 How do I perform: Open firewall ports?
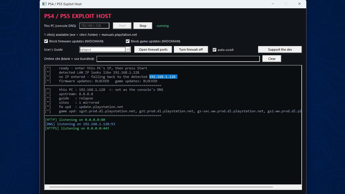coord(153,50)
